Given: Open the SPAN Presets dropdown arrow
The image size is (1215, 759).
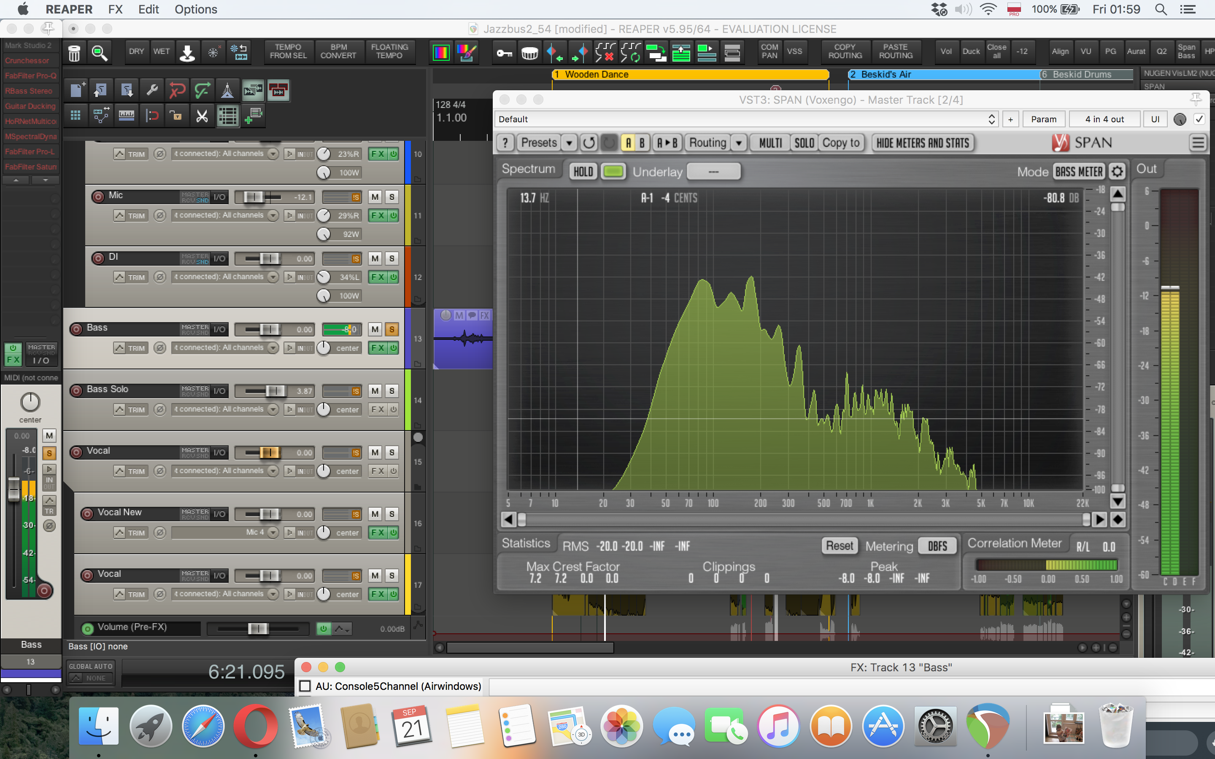Looking at the screenshot, I should coord(569,143).
